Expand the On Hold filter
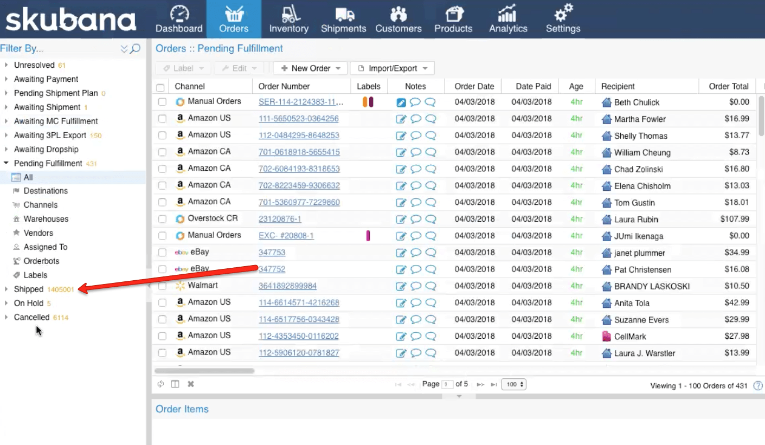The width and height of the screenshot is (765, 445). [6, 304]
